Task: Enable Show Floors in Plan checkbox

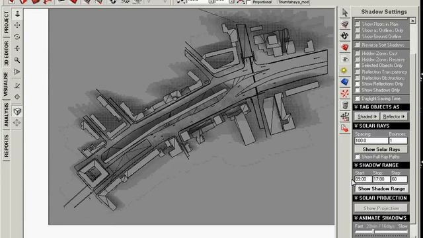Action: click(x=358, y=24)
